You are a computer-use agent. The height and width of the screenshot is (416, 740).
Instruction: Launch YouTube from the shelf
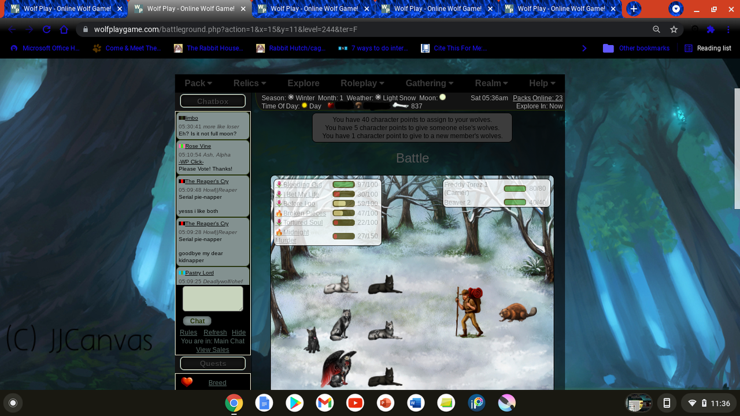(355, 403)
